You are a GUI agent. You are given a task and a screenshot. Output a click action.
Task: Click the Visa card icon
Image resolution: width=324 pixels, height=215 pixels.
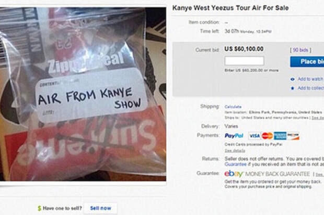(x=254, y=136)
